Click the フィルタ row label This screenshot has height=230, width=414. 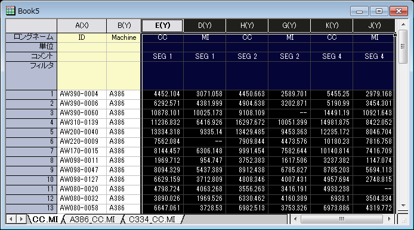point(31,75)
